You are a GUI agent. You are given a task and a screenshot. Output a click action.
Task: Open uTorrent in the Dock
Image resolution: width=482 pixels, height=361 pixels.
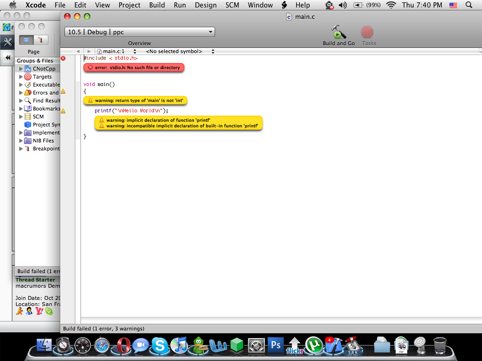pos(313,345)
